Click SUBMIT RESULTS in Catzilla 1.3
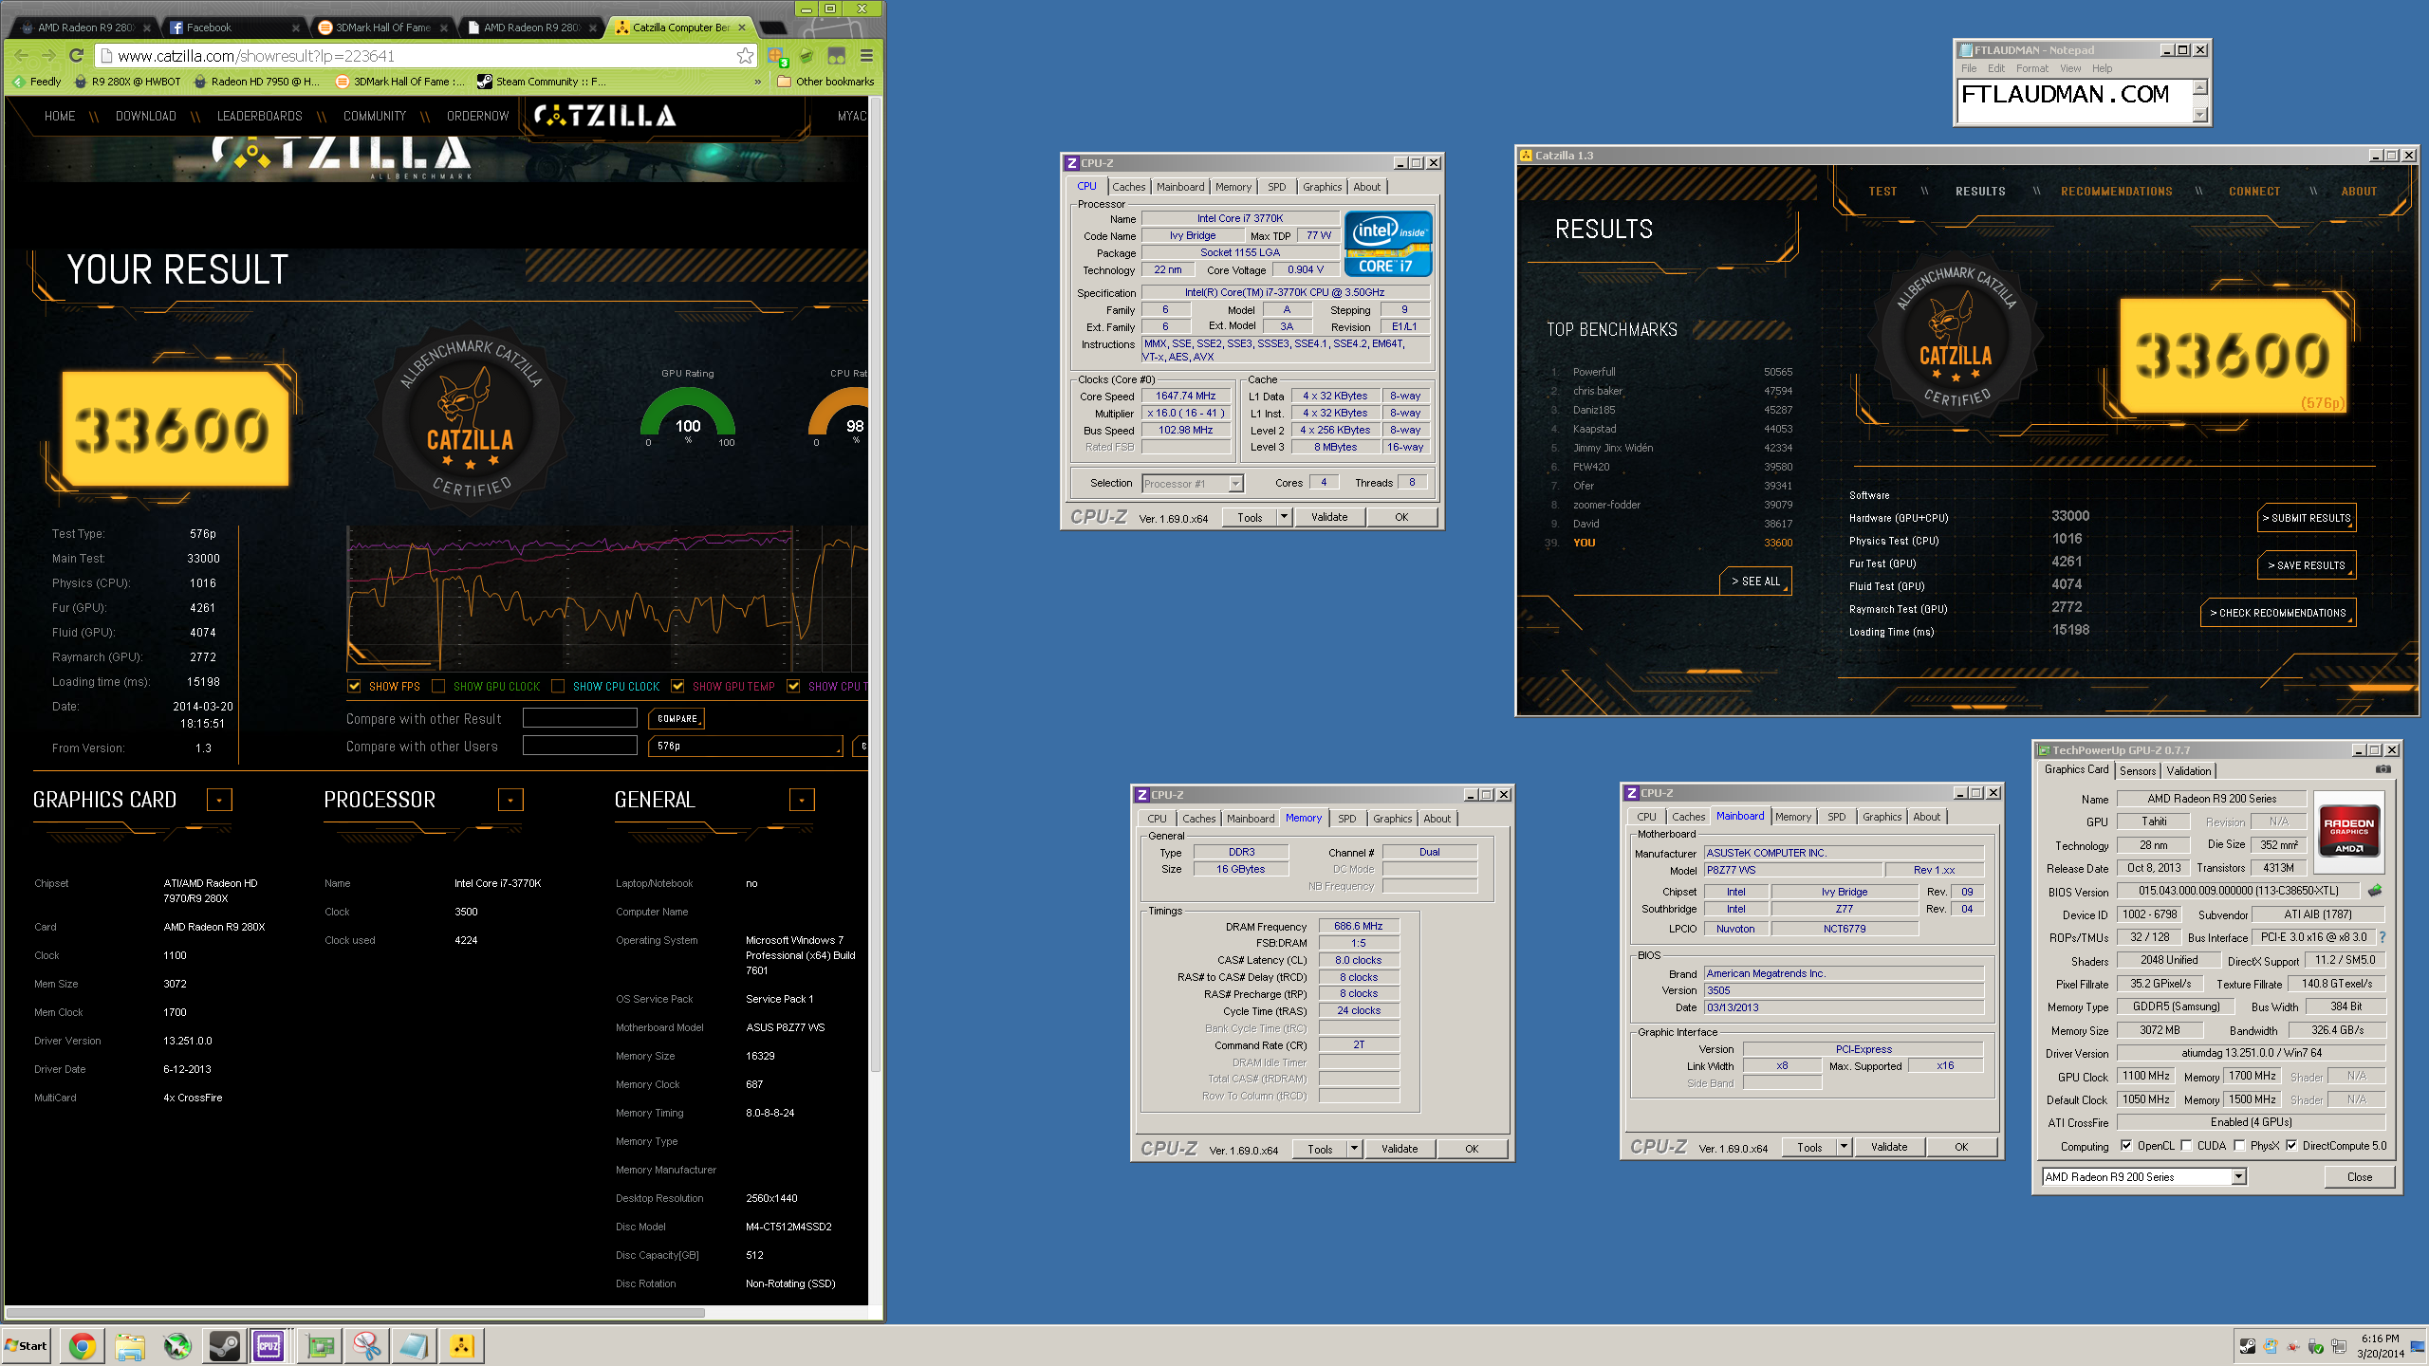This screenshot has width=2429, height=1366. click(2306, 518)
